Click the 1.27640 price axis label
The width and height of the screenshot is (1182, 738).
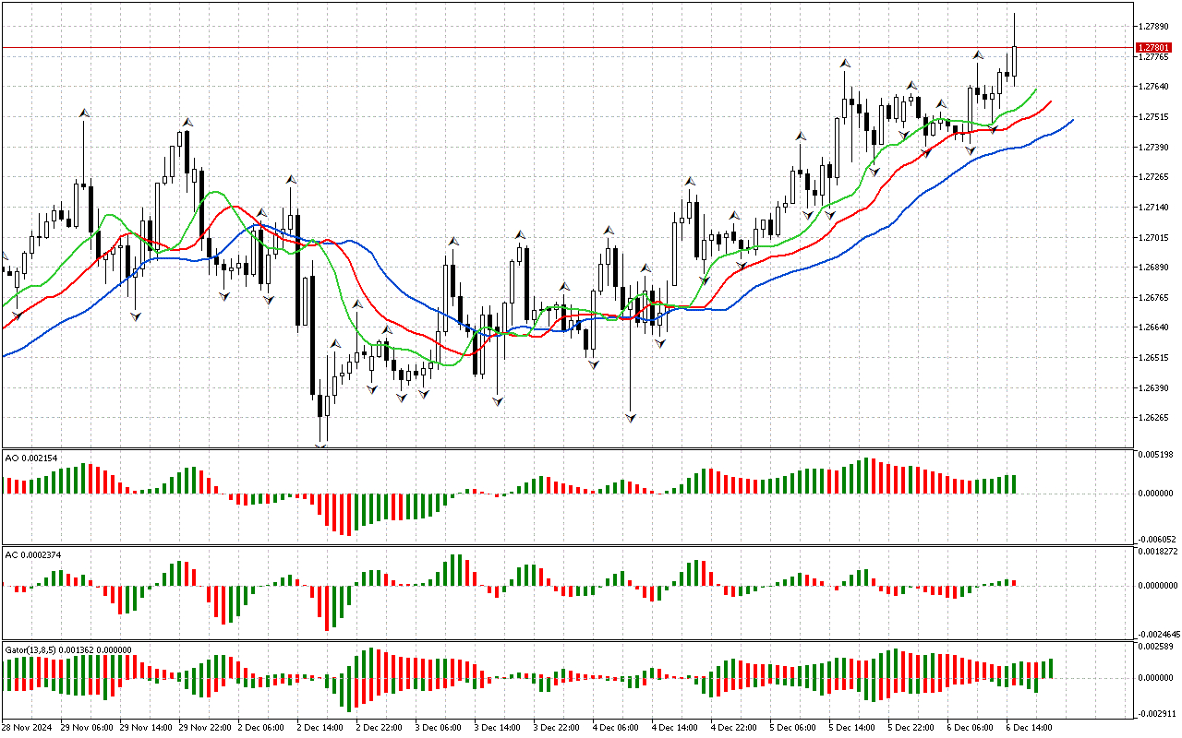tap(1154, 87)
